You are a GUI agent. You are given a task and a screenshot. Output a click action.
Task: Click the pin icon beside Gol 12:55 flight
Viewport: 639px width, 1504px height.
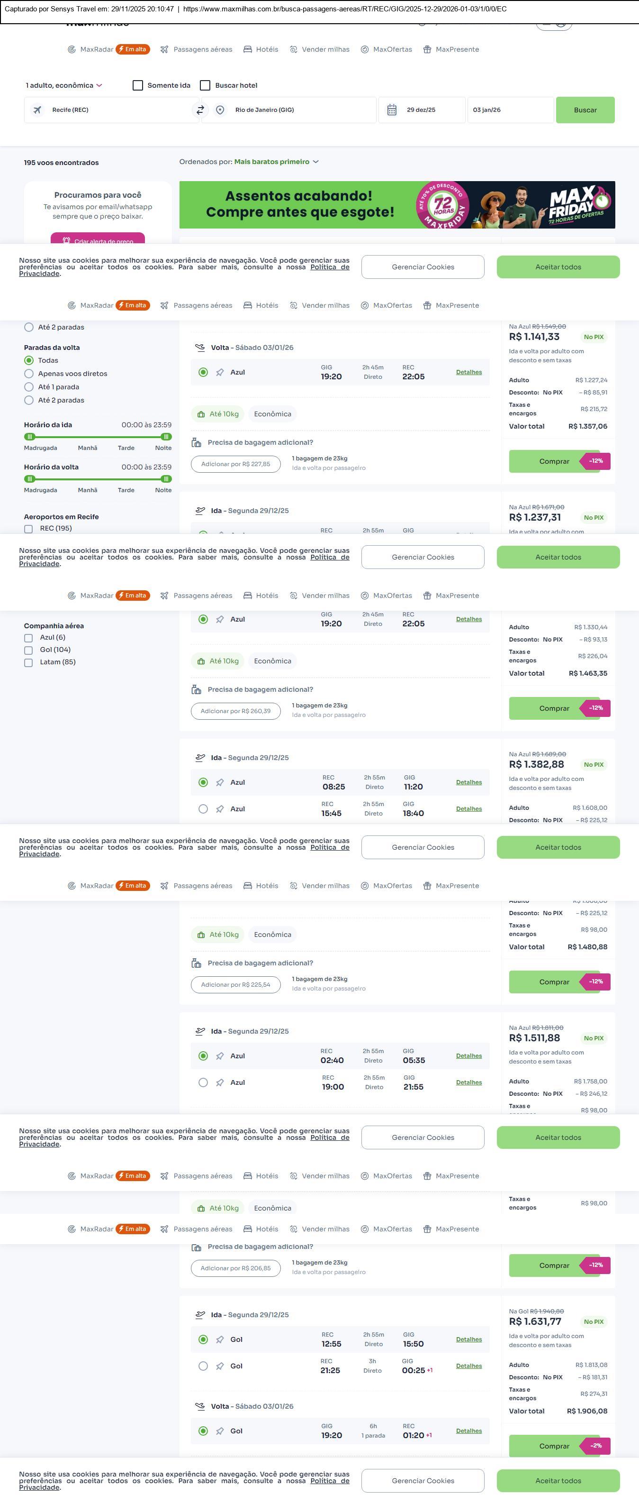tap(220, 1339)
